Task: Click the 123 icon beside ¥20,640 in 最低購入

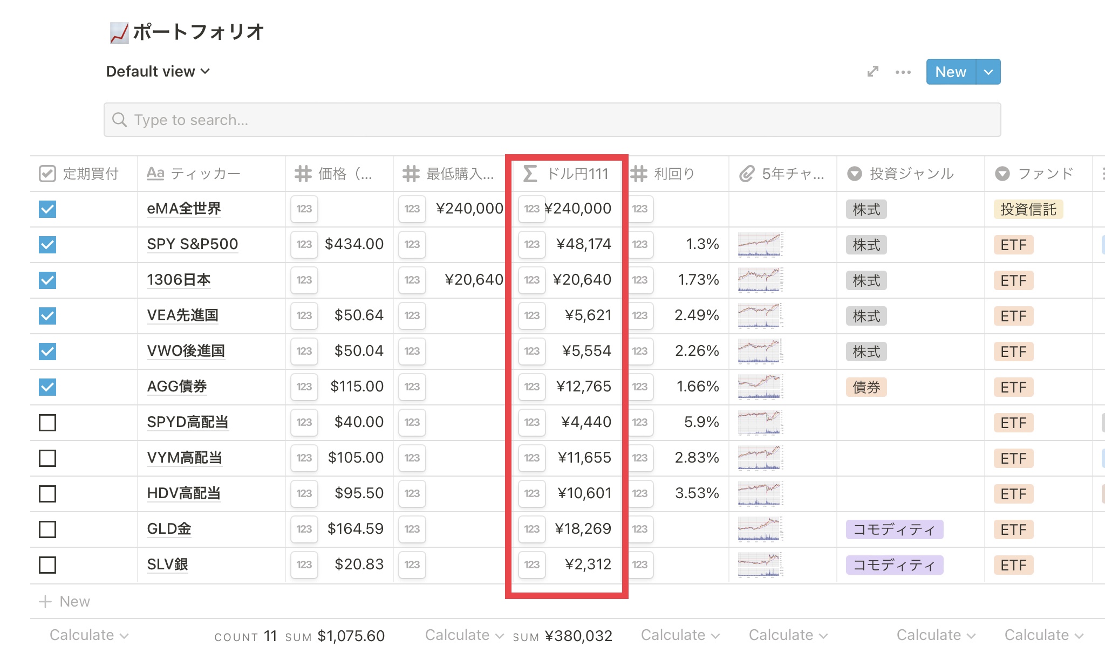Action: point(412,280)
